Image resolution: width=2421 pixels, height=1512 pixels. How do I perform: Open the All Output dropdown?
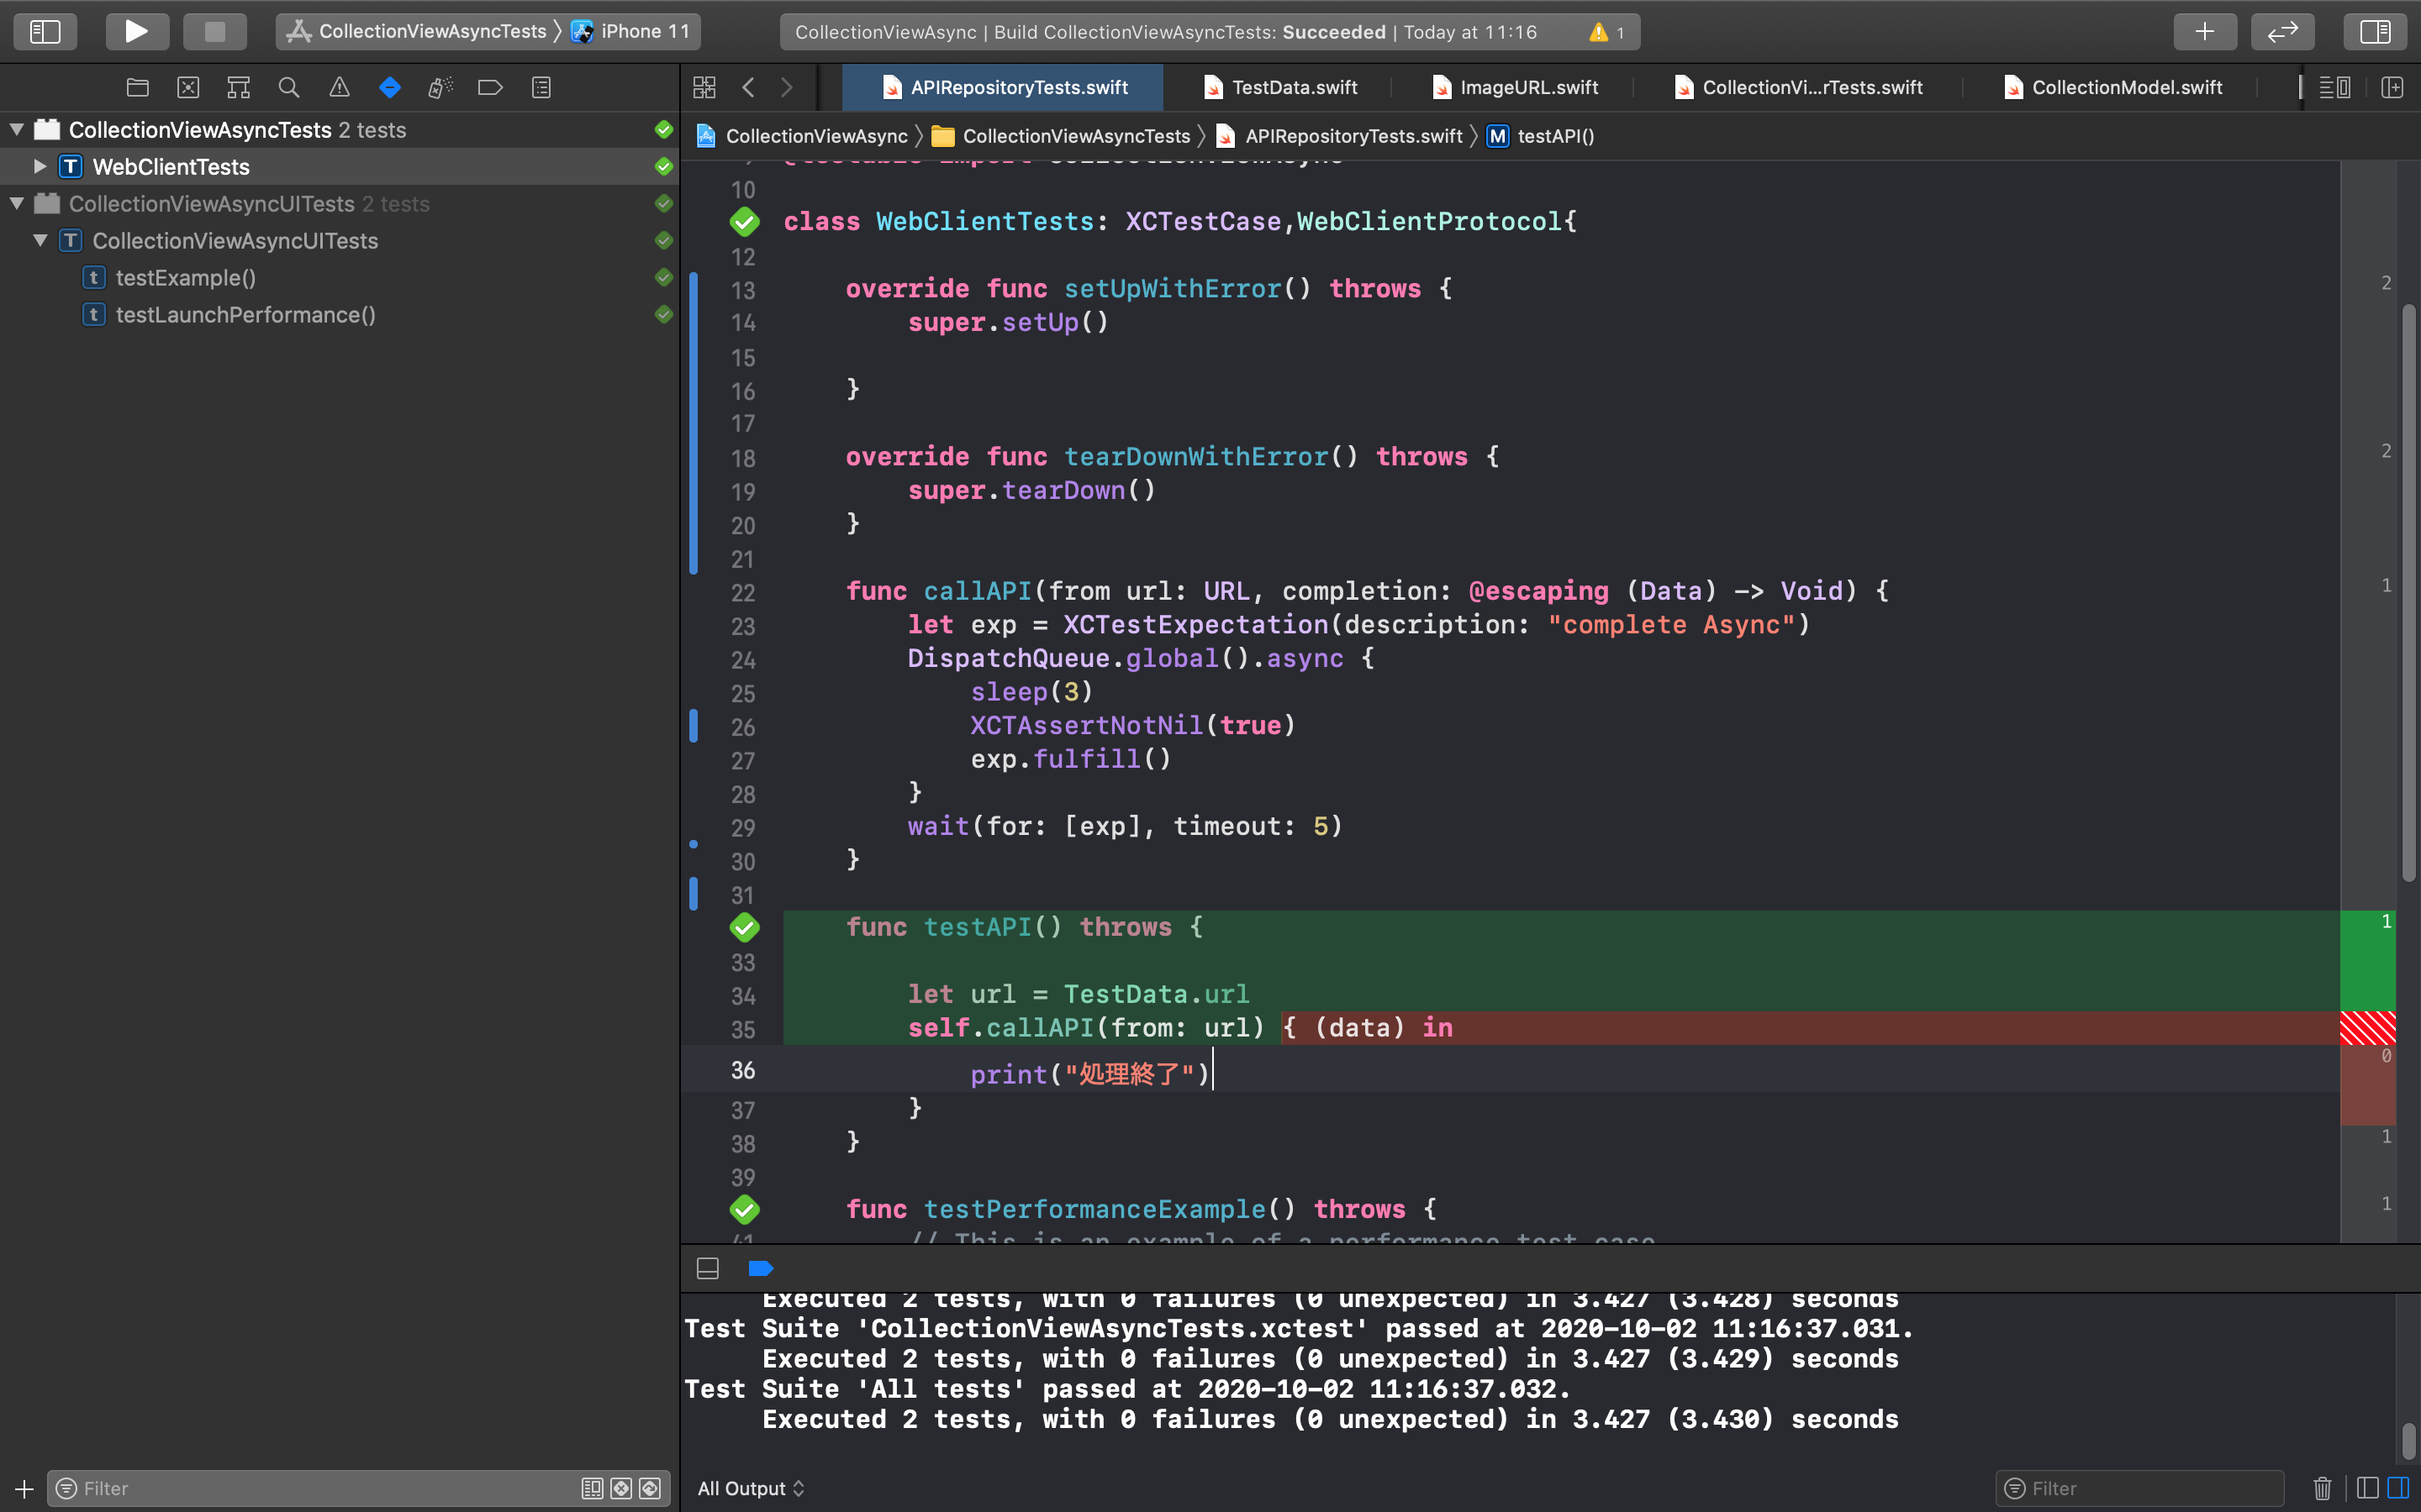pos(751,1488)
